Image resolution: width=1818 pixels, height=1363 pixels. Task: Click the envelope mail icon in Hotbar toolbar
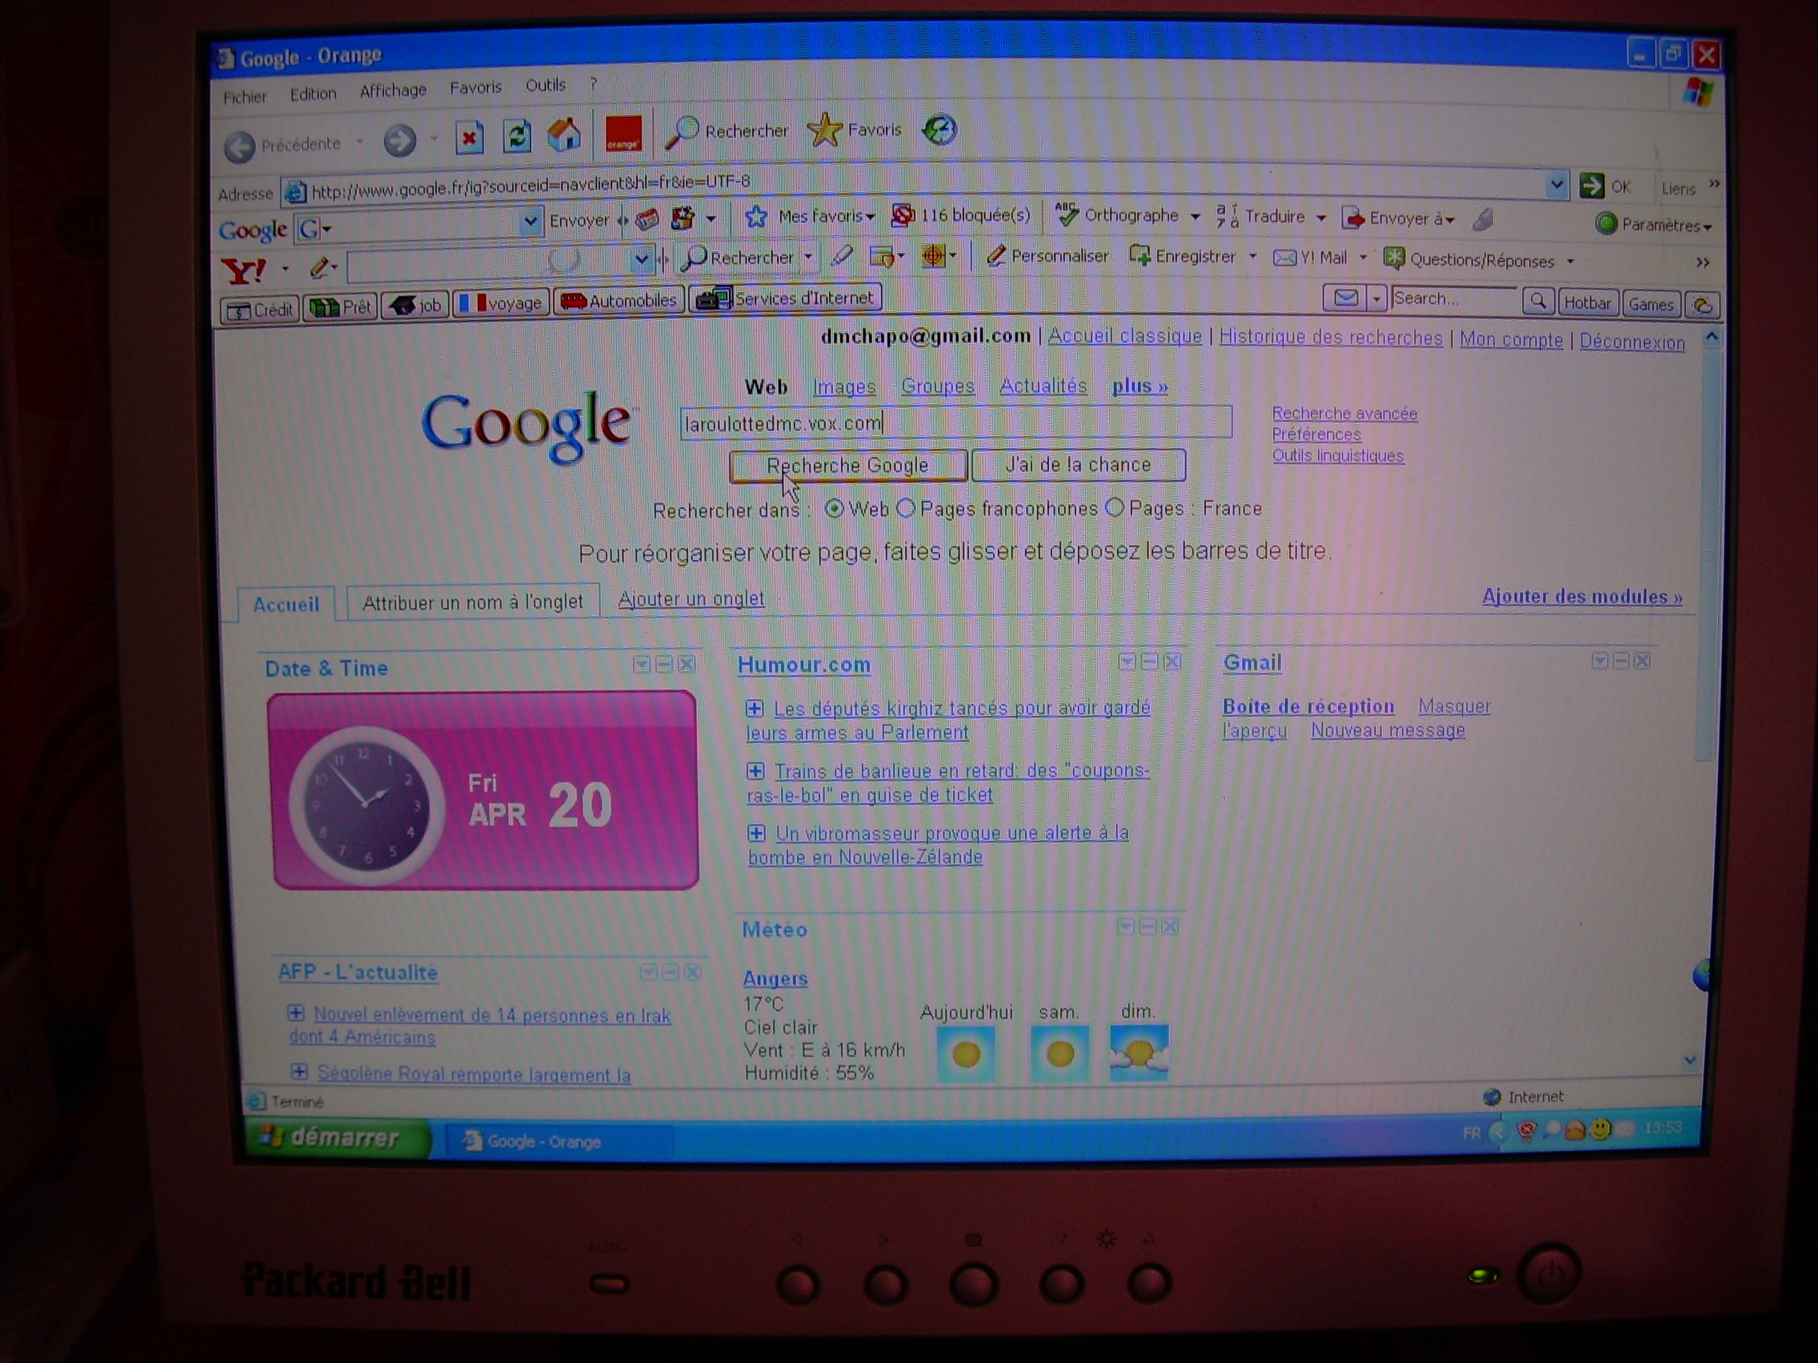(1345, 299)
